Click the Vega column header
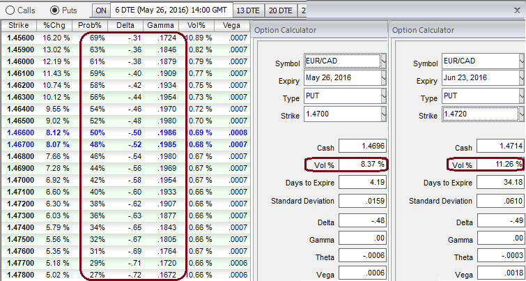Screen dimensions: 526x281 pyautogui.click(x=231, y=26)
